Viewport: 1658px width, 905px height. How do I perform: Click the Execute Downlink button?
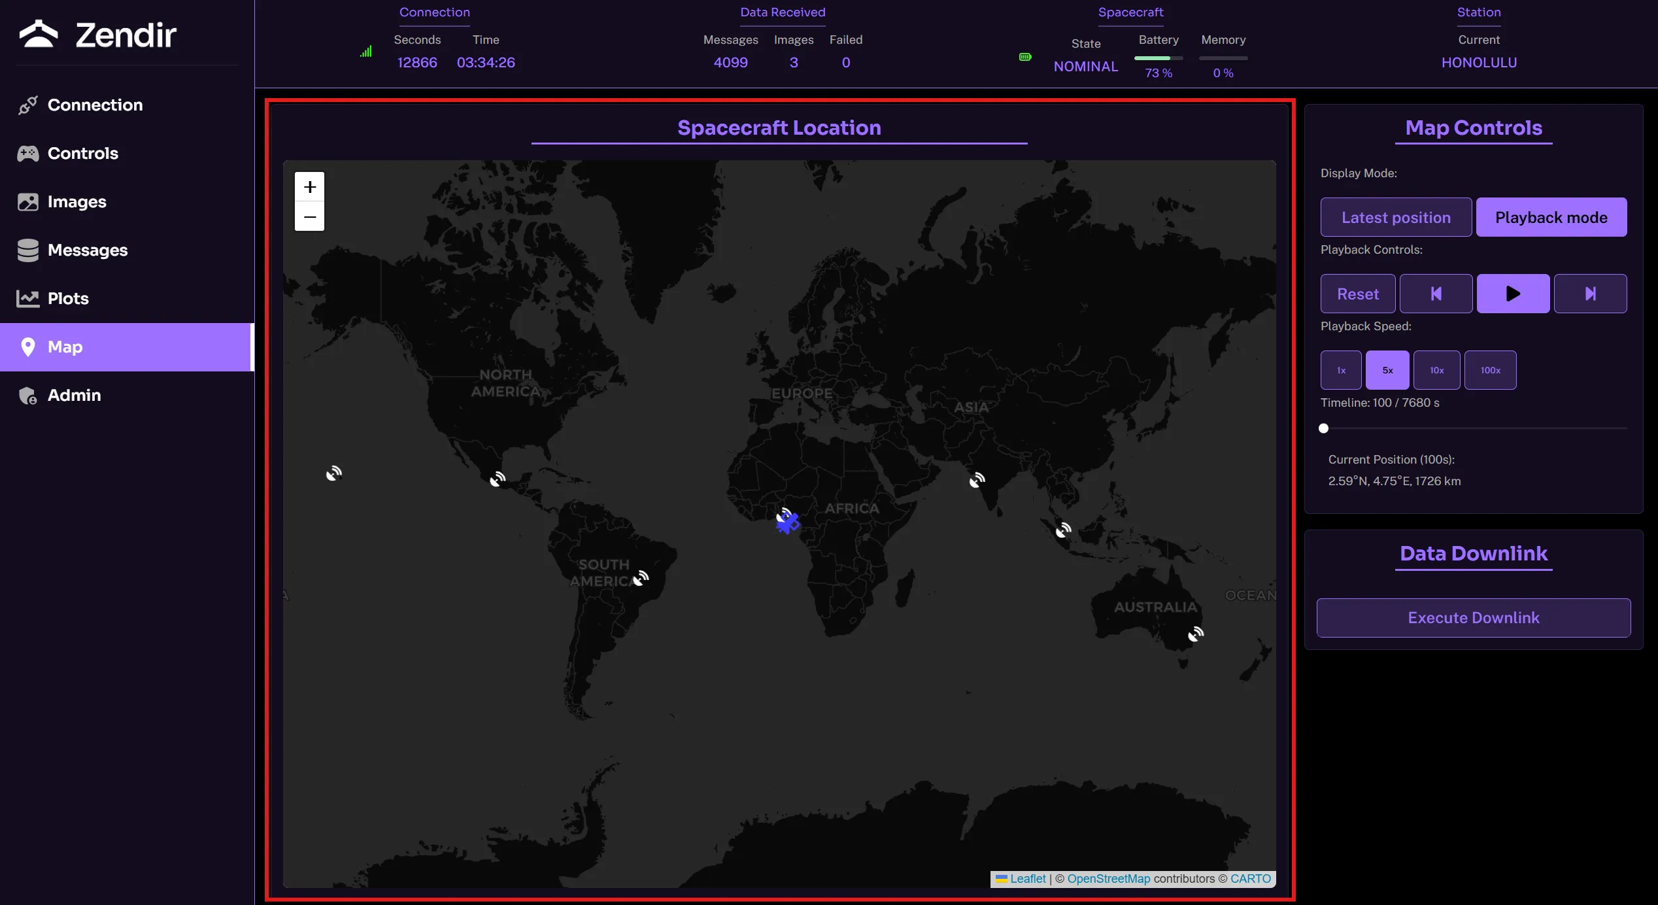point(1473,617)
